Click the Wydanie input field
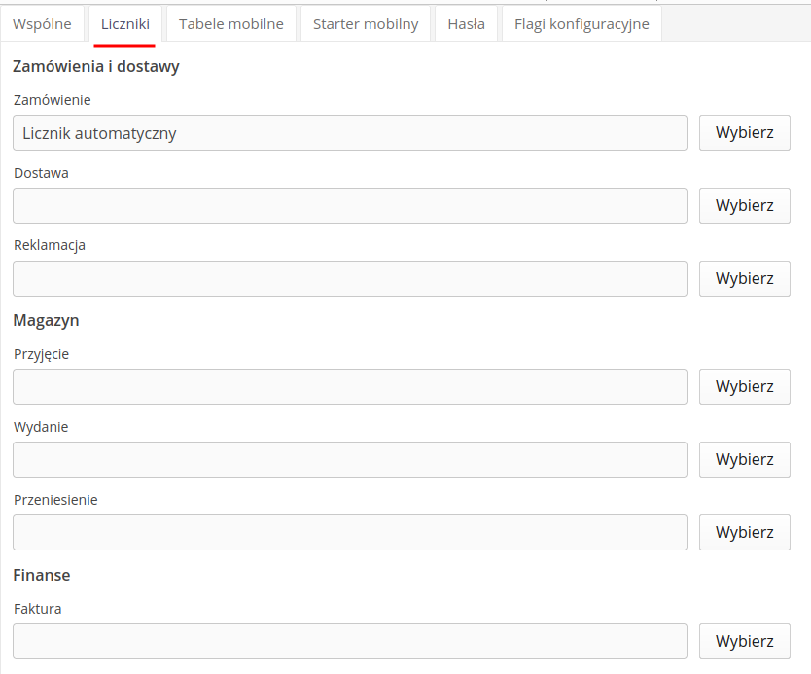This screenshot has height=674, width=811. (x=350, y=459)
